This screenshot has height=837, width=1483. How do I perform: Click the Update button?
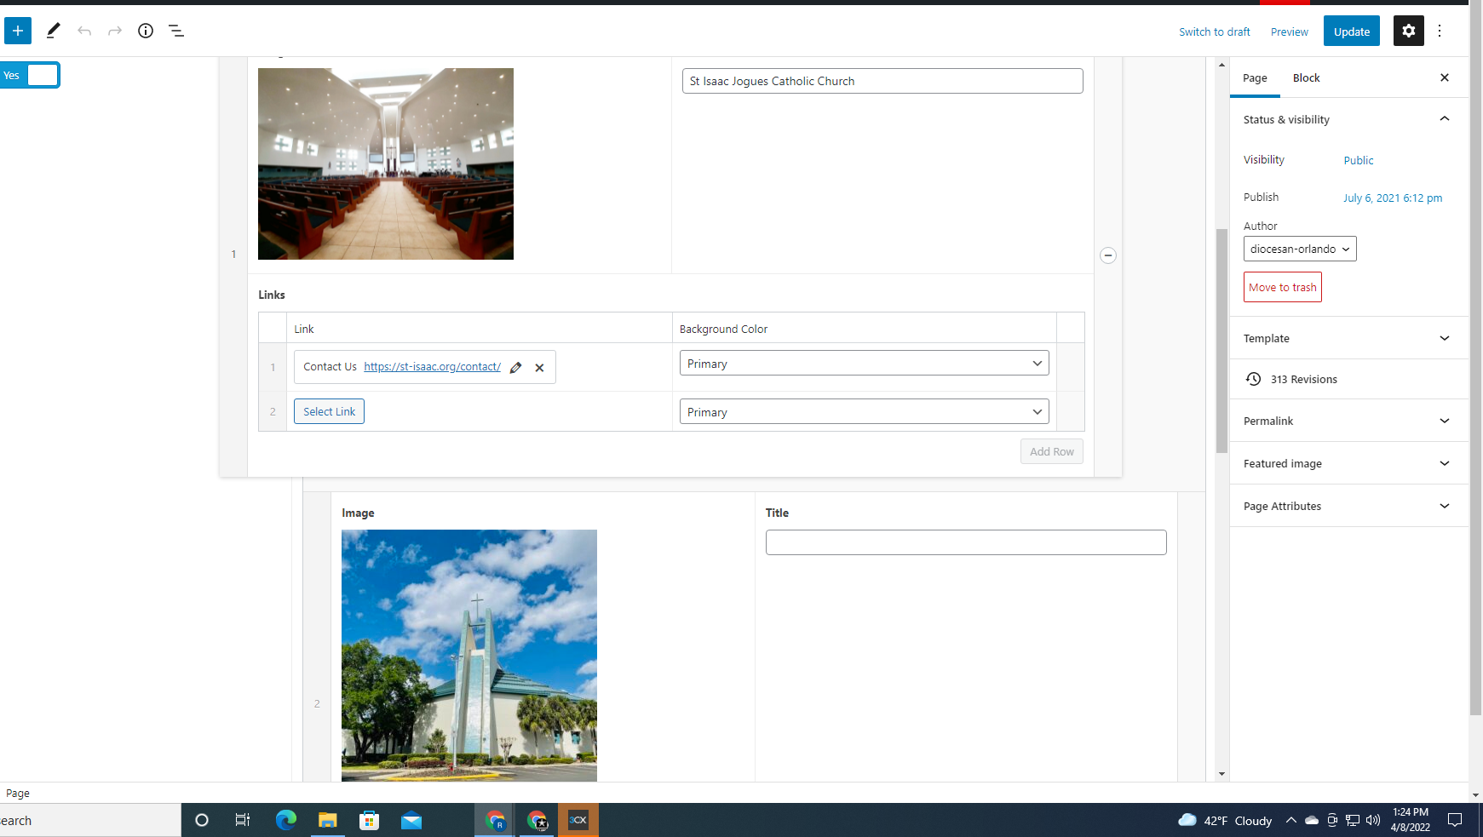(1351, 32)
